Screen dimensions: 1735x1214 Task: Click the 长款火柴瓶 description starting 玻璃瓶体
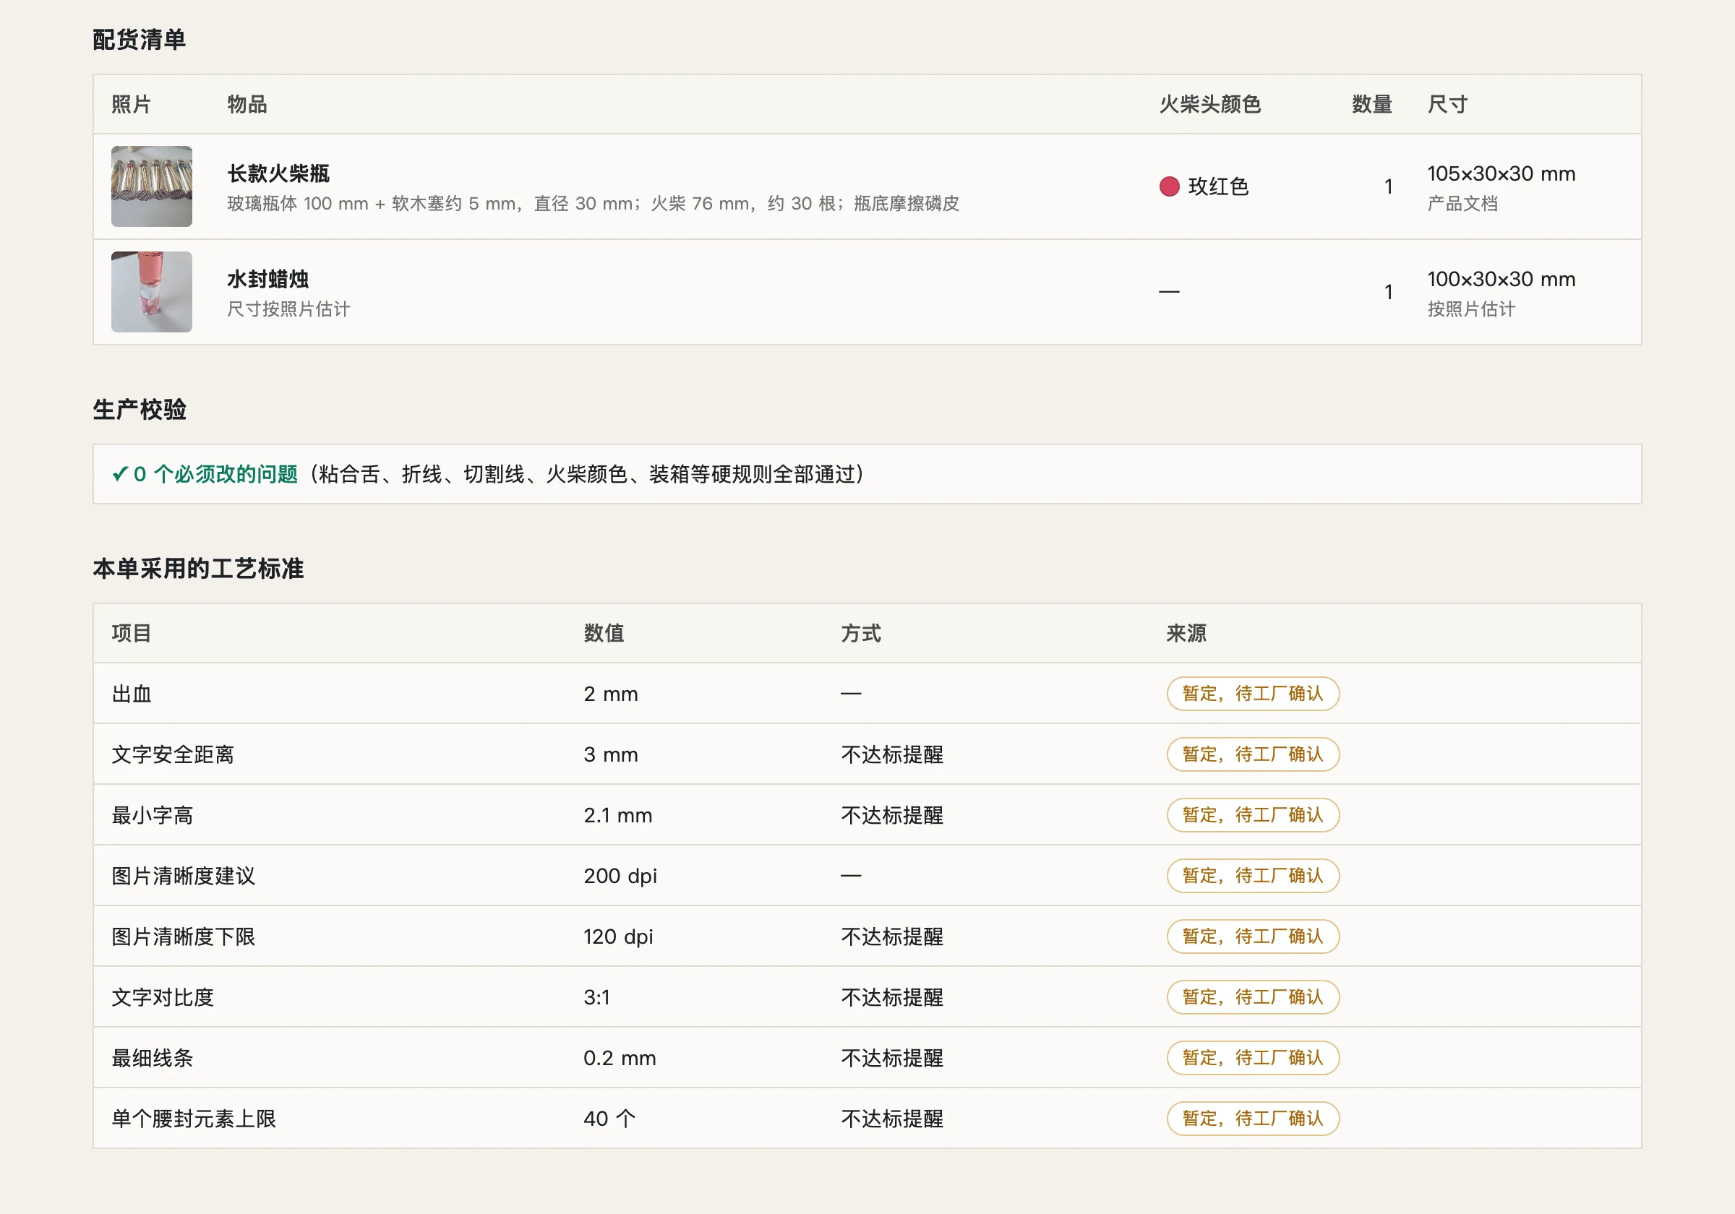(x=594, y=203)
